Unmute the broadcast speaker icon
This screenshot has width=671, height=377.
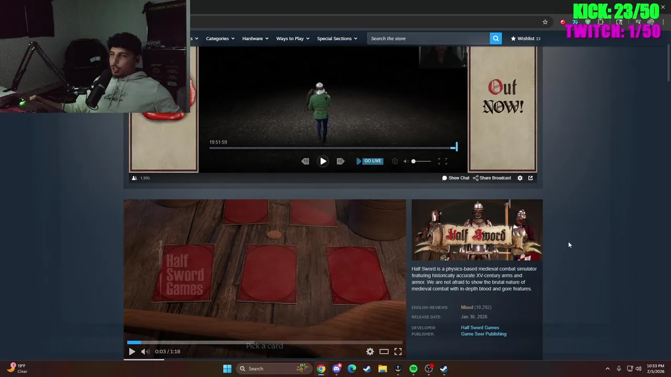coord(406,161)
